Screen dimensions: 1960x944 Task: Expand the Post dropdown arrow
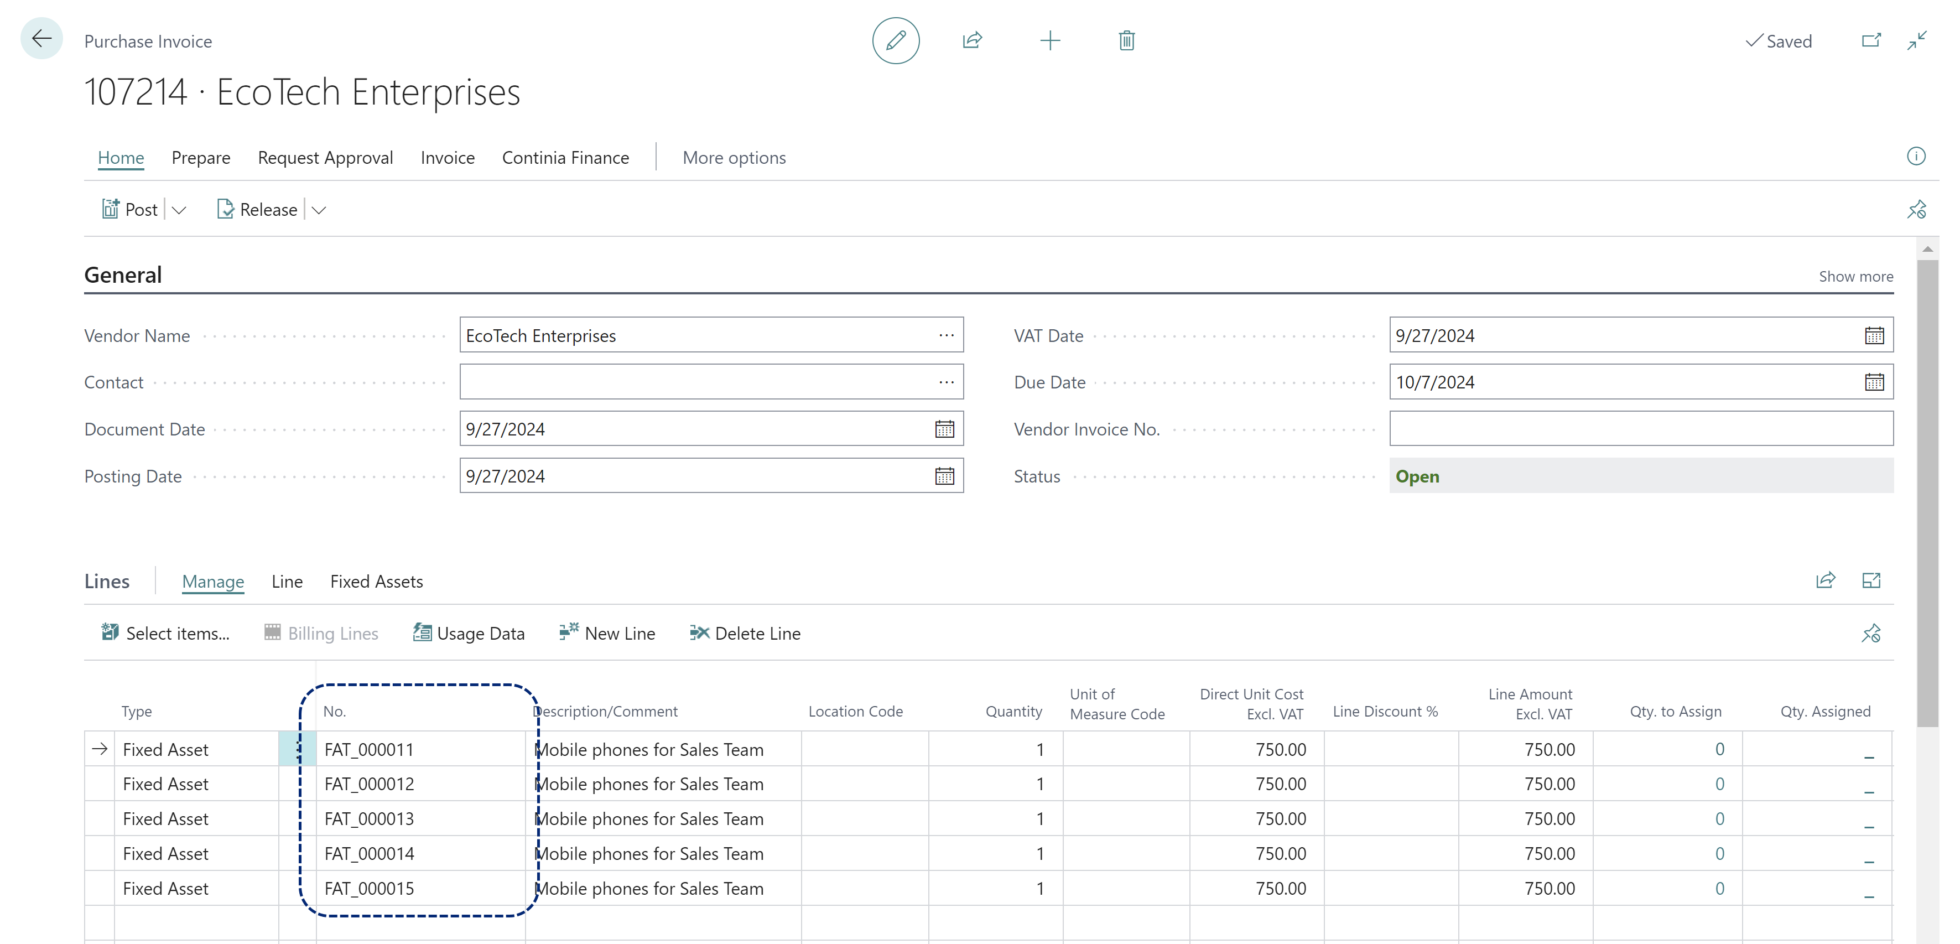[180, 210]
